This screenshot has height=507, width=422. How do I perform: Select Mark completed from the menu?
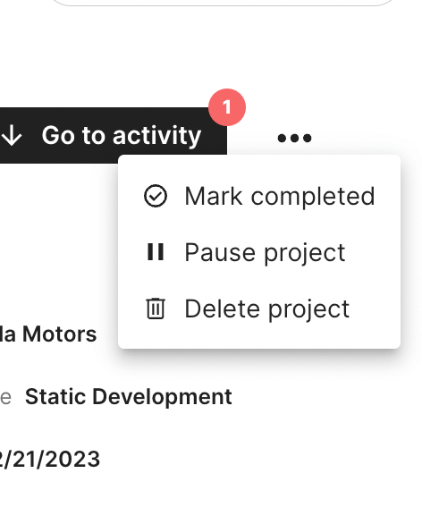[x=259, y=196]
